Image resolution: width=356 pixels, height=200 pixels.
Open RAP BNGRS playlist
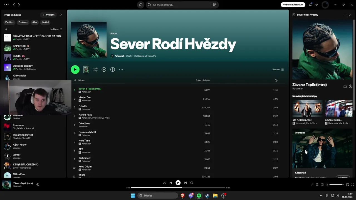click(34, 47)
